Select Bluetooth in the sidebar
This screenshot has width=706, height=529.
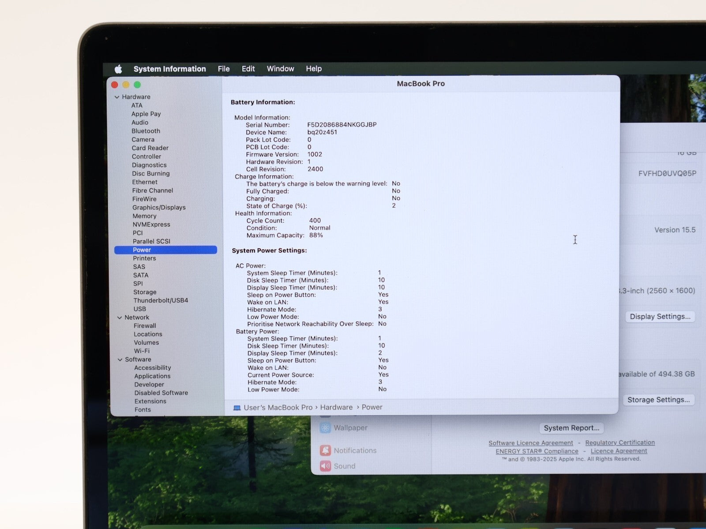tap(146, 131)
